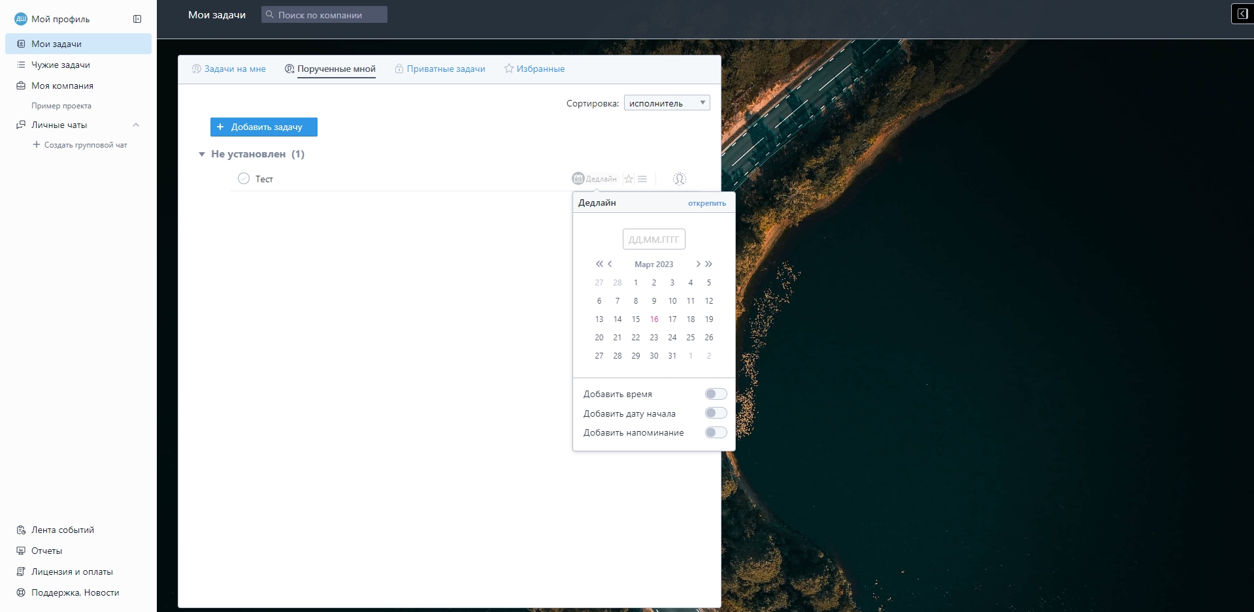Select March 25 date

coord(691,338)
